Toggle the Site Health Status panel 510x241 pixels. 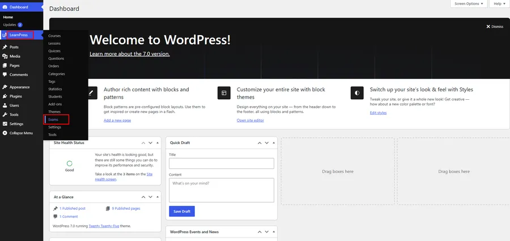pyautogui.click(x=158, y=143)
